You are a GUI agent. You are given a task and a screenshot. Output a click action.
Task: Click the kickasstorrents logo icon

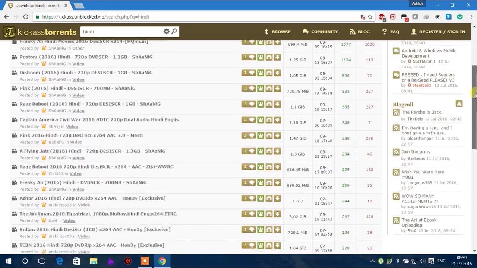9,32
